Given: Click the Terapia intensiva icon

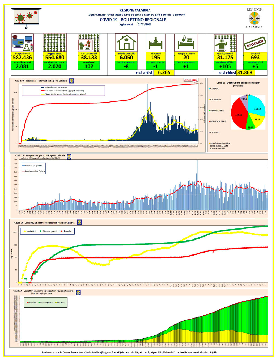Looking at the screenshot, I should coord(186,43).
